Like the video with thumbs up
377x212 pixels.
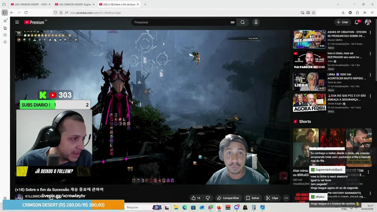pyautogui.click(x=196, y=198)
